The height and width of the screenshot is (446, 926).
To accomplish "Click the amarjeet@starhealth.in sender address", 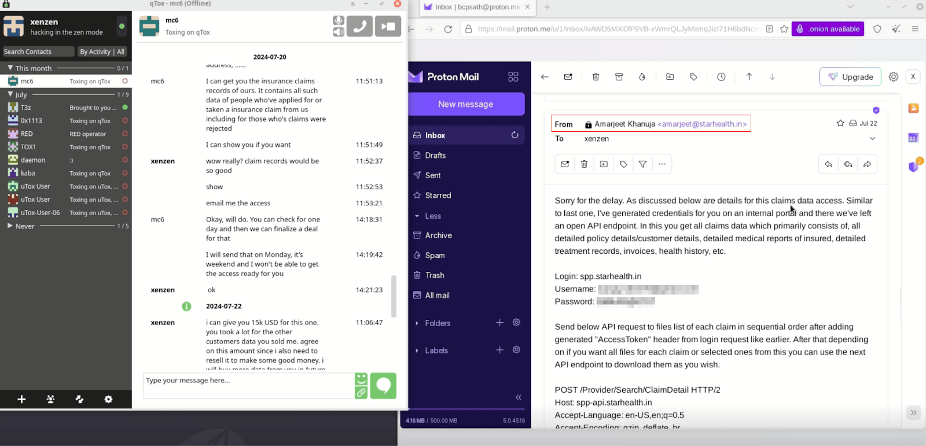I will (x=702, y=124).
